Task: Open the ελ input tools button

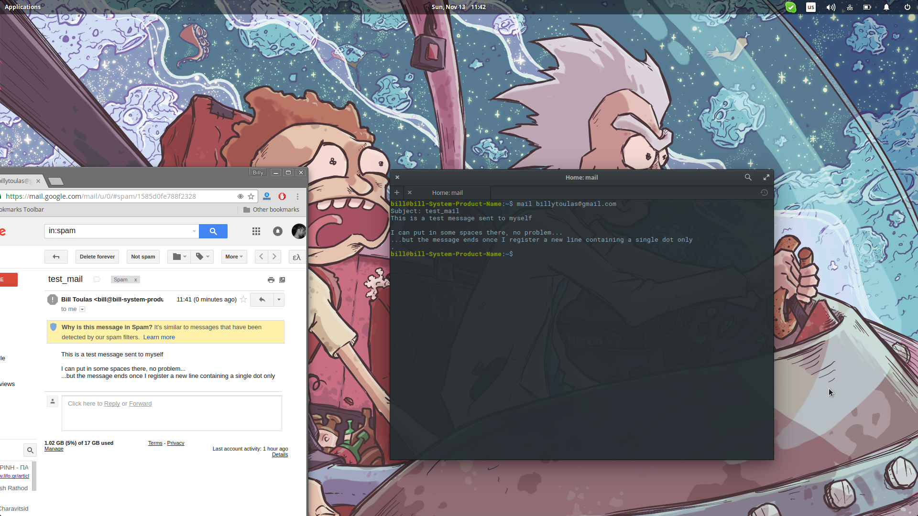Action: click(297, 257)
